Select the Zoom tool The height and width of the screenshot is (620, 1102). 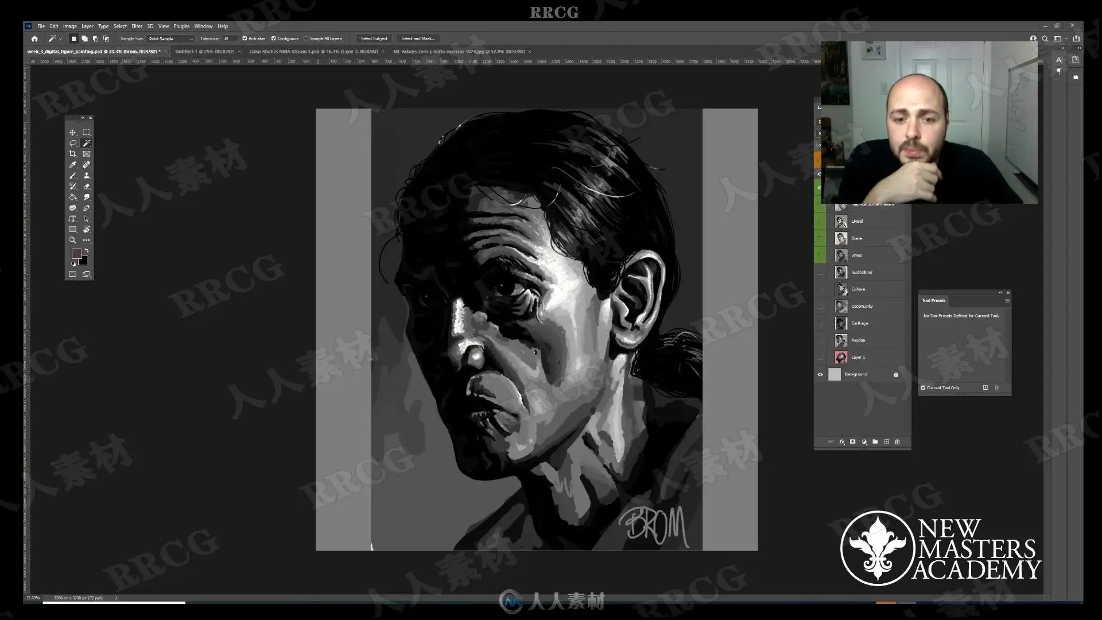pos(72,241)
